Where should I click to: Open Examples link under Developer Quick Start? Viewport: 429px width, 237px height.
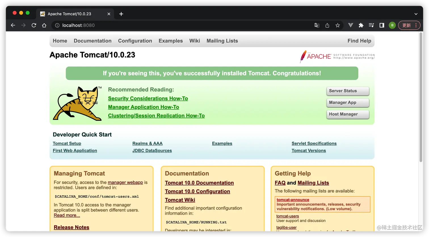[x=222, y=143]
